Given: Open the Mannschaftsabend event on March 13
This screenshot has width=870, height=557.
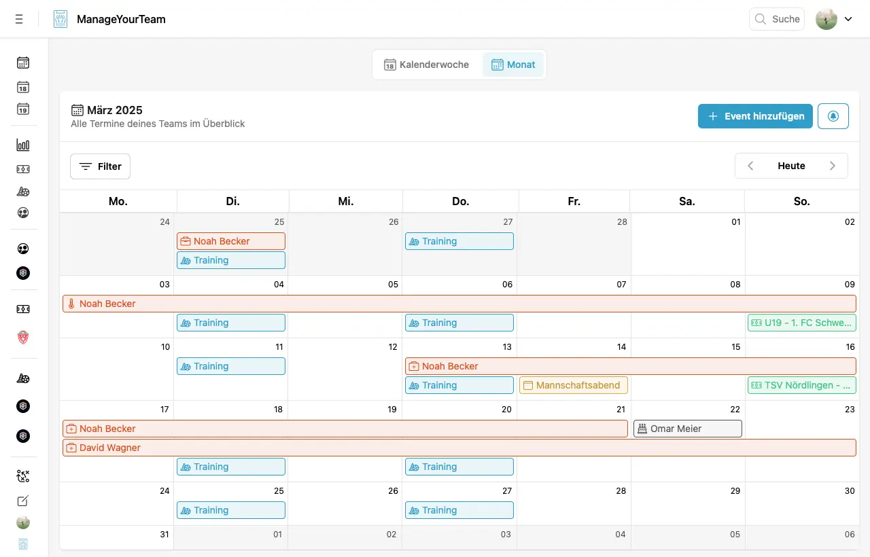Looking at the screenshot, I should pyautogui.click(x=573, y=385).
